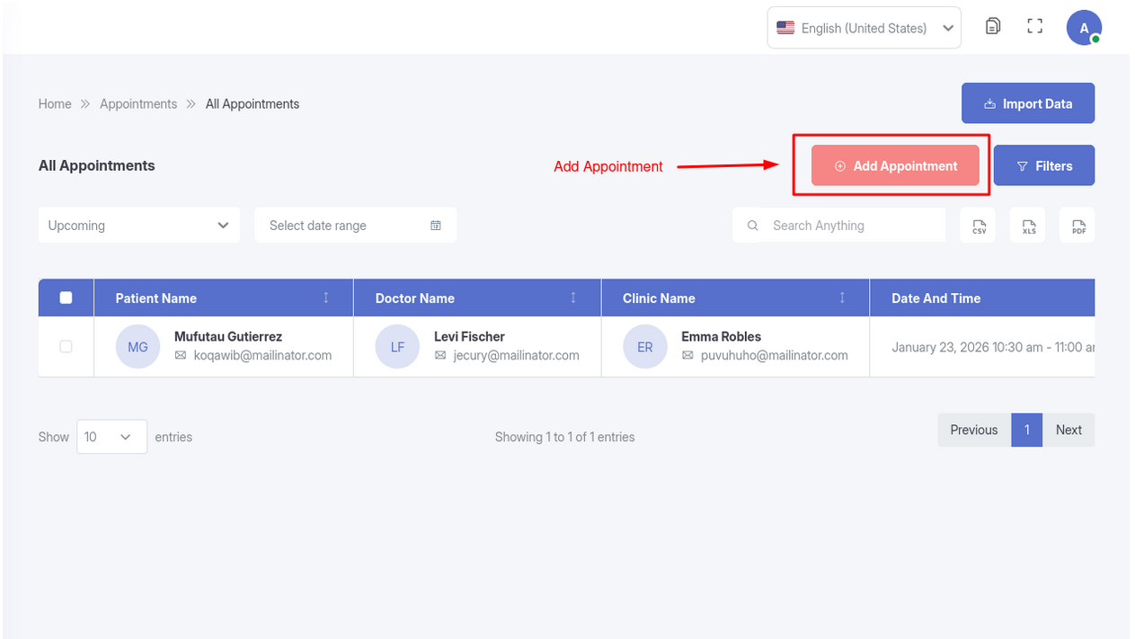Viewport: 1135px width, 639px height.
Task: Open the clipboard notes icon in header
Action: tap(993, 27)
